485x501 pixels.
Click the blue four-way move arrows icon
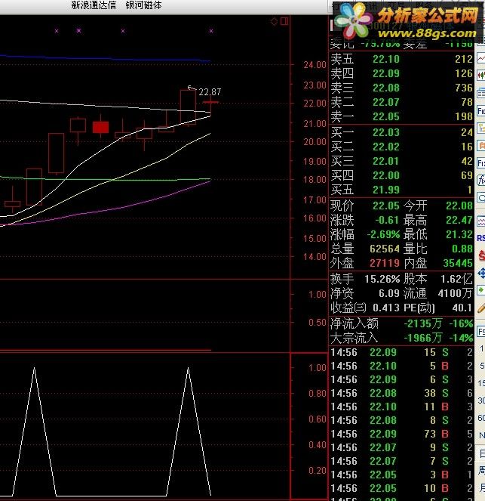[481, 274]
